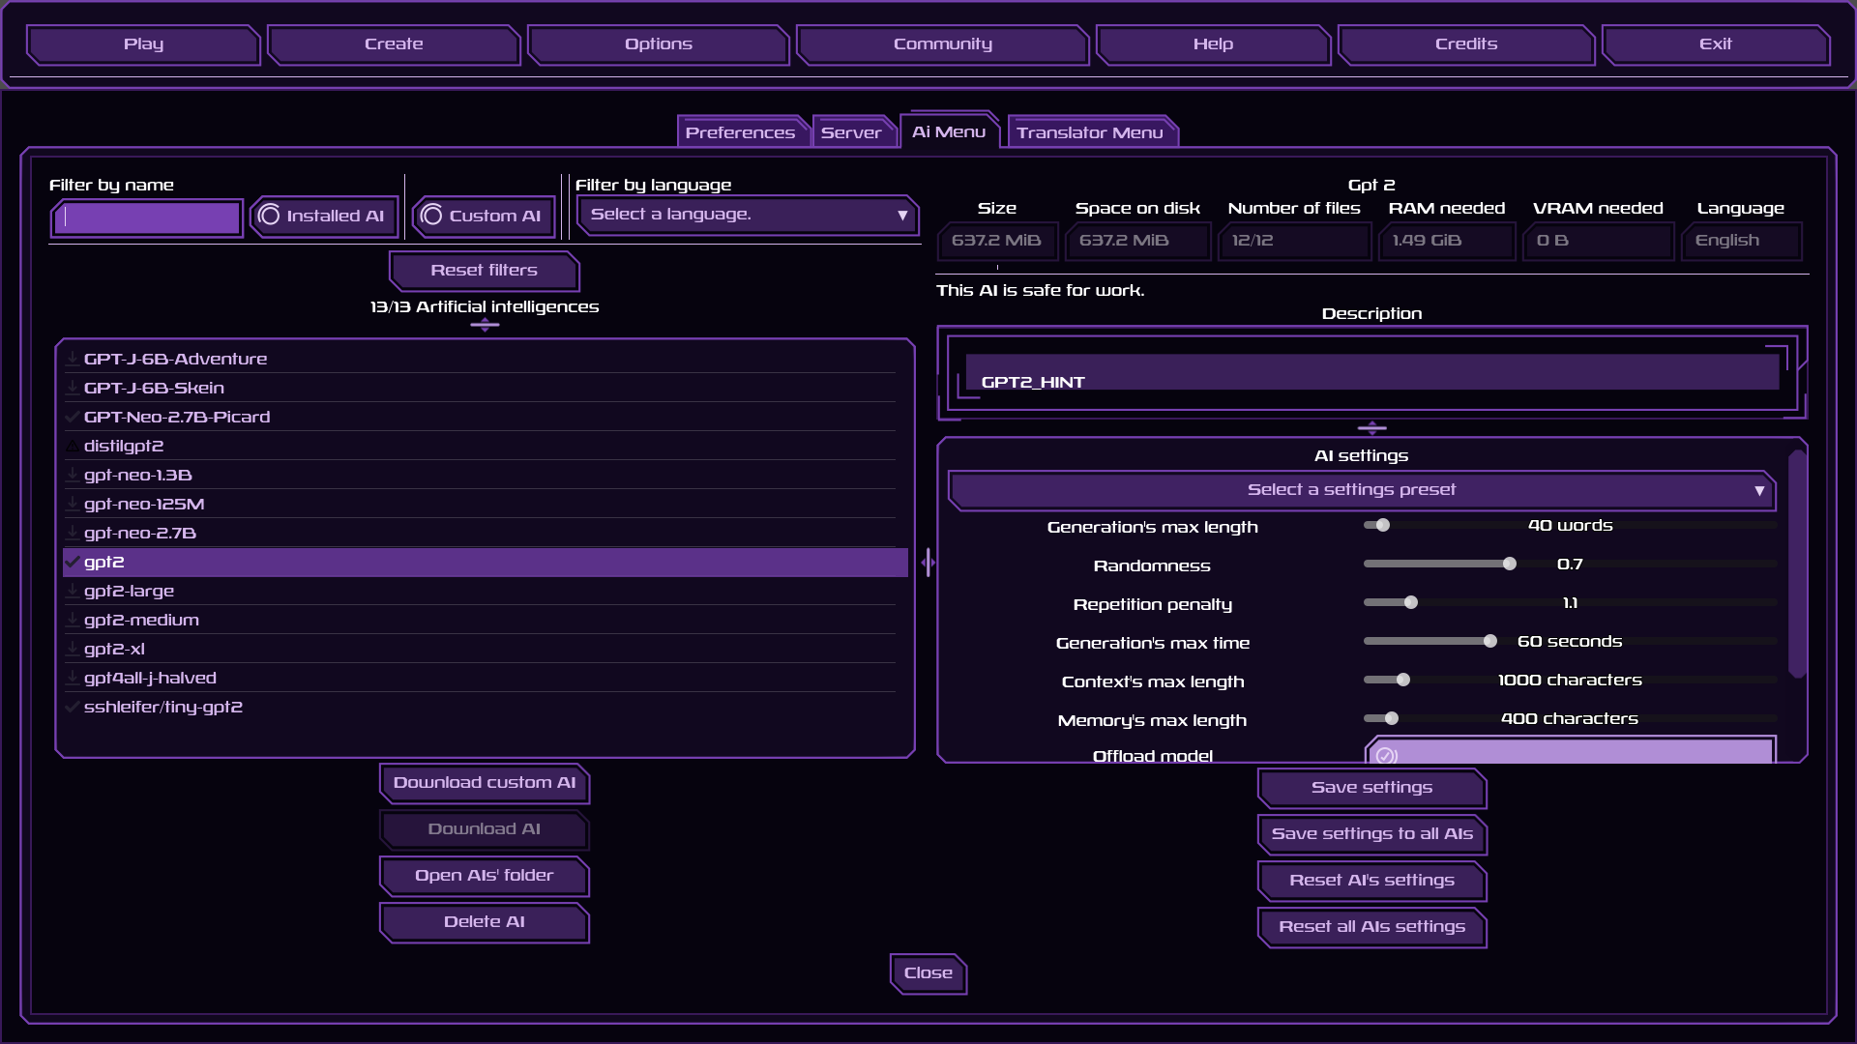Viewport: 1857px width, 1044px height.
Task: Click the download icon beside gpt2-large
Action: [73, 591]
